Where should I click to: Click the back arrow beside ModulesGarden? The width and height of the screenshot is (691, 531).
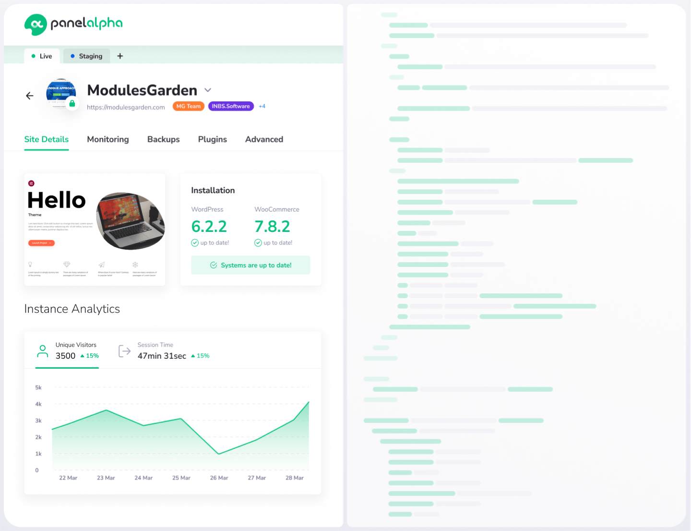pyautogui.click(x=29, y=96)
